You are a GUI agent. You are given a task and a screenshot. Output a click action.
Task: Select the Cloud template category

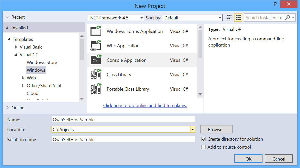(32, 93)
